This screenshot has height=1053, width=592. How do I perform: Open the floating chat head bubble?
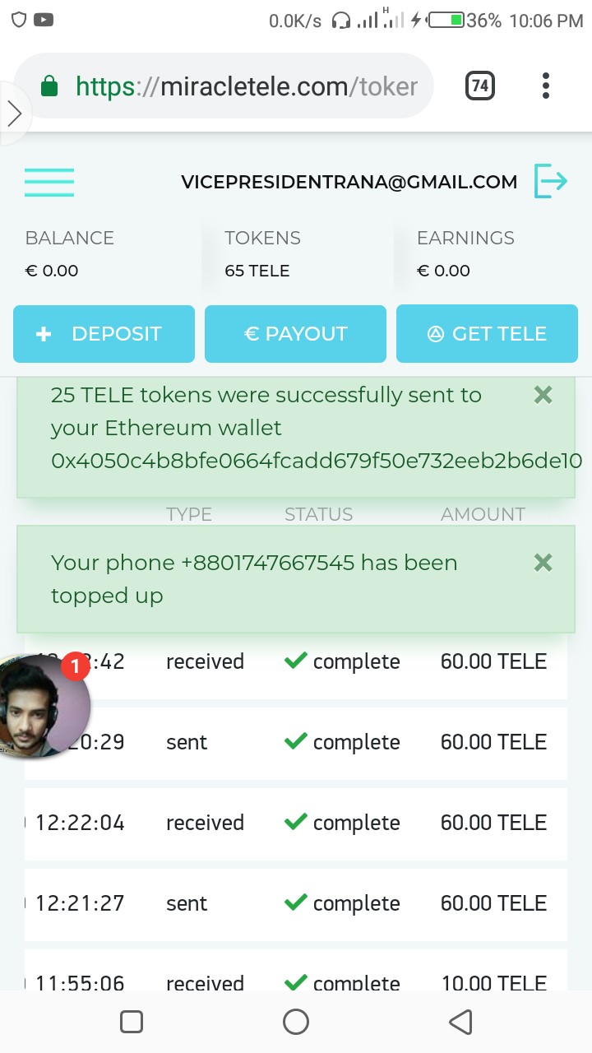(44, 706)
